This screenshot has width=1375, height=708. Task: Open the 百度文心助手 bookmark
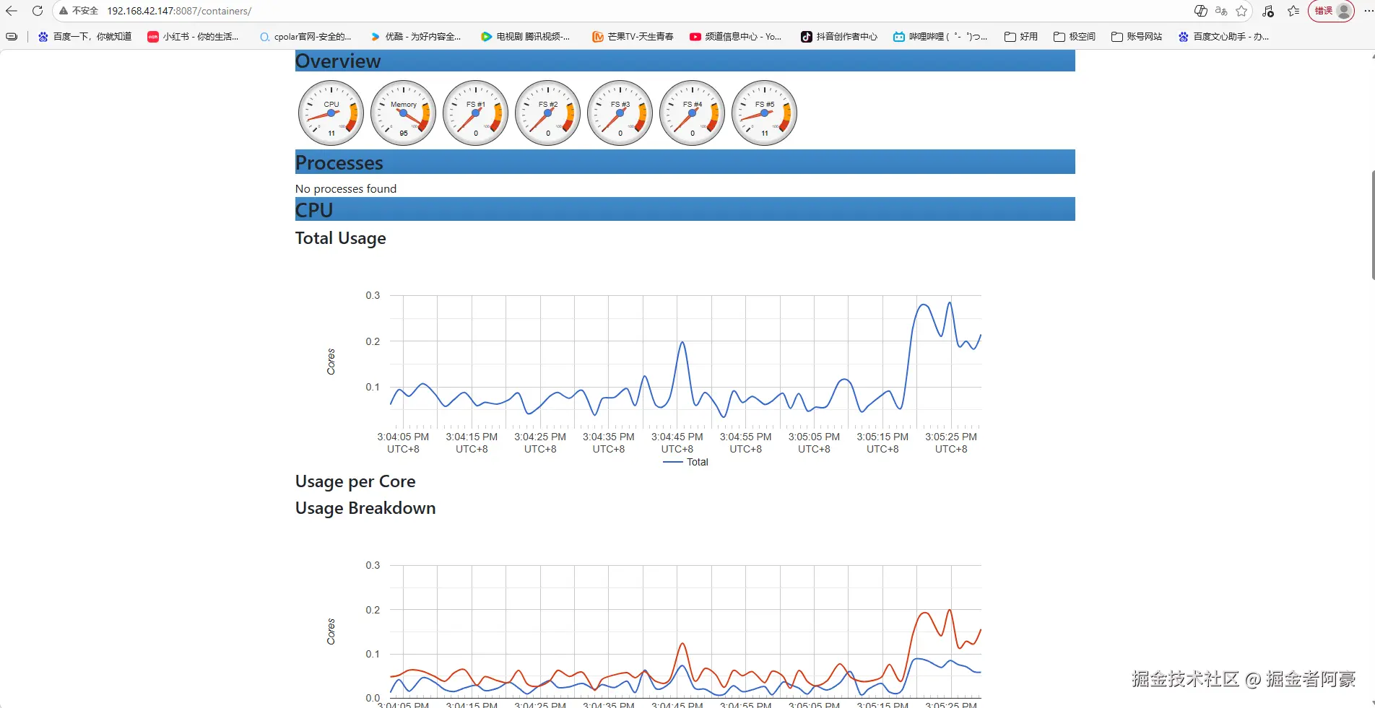tap(1223, 37)
